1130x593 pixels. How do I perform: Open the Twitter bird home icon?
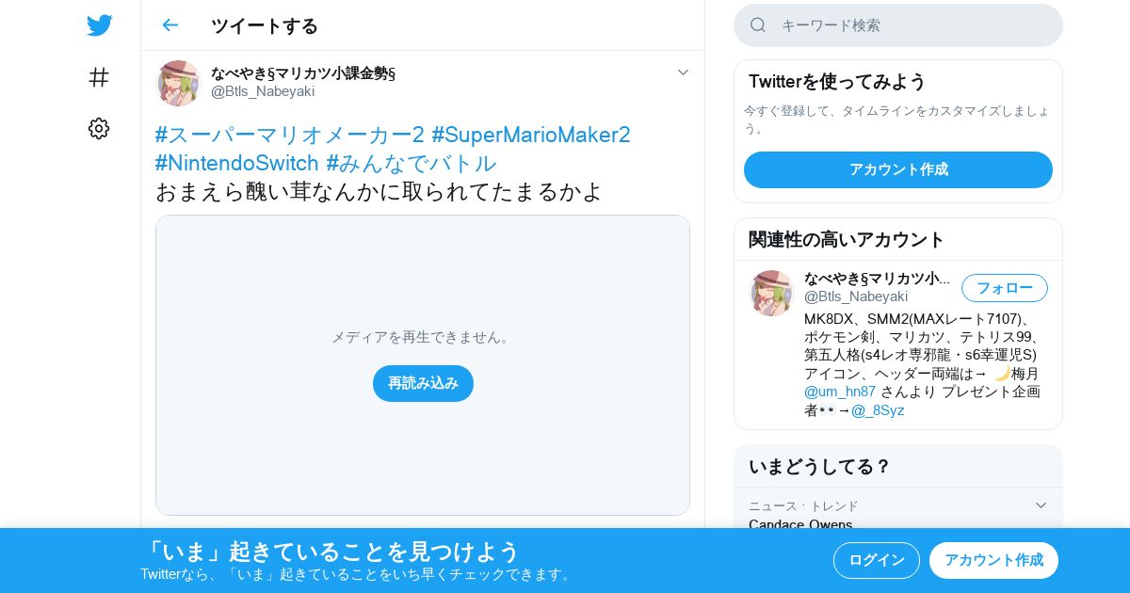[99, 25]
